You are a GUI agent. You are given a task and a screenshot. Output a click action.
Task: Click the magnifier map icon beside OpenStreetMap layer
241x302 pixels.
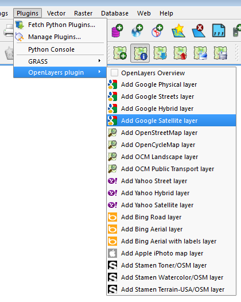(x=112, y=133)
